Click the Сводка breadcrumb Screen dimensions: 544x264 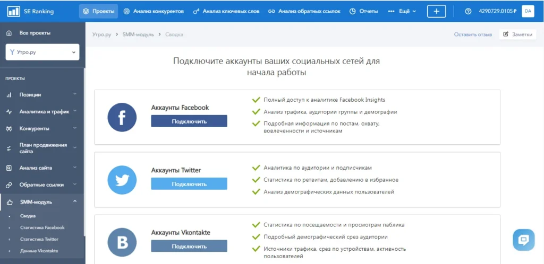174,34
